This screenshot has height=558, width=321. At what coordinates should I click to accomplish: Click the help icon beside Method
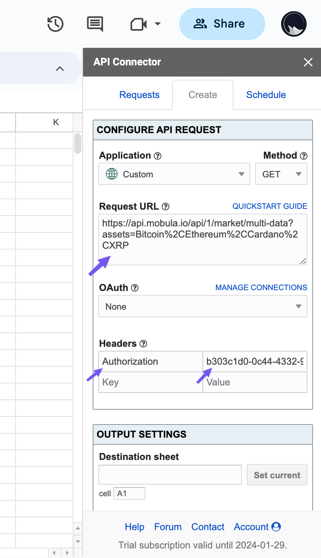point(304,156)
